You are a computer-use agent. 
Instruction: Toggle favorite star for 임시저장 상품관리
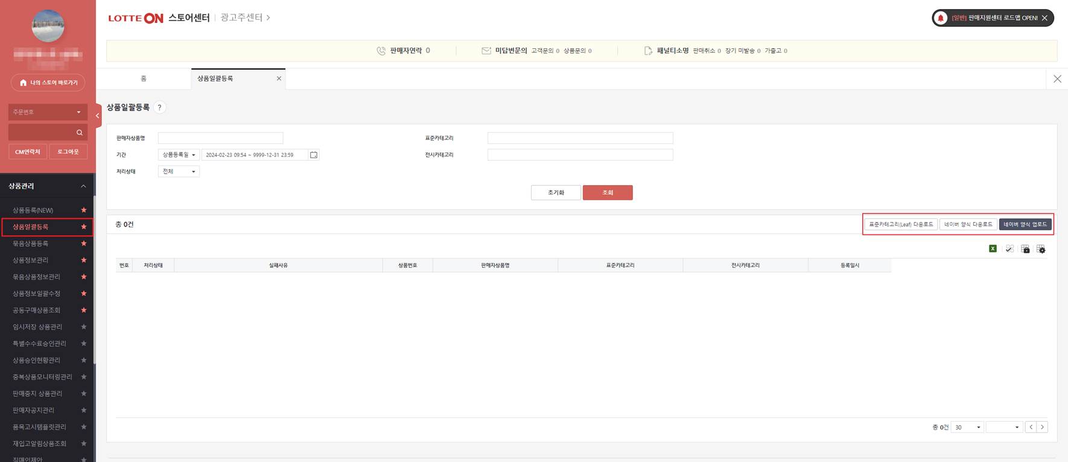pos(84,327)
